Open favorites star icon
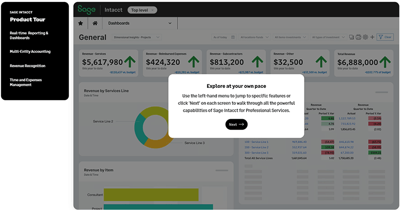400x210 pixels. [80, 23]
